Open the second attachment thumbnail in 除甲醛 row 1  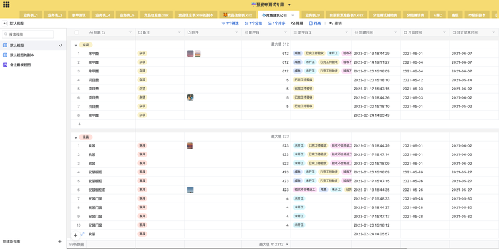(x=198, y=54)
